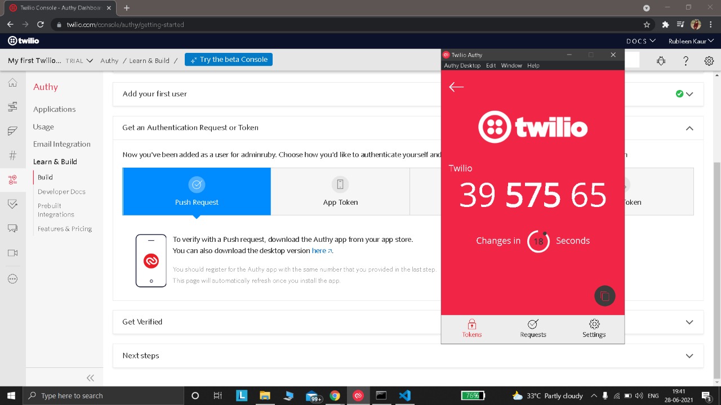Click the Twilio logo in the console header

click(23, 40)
